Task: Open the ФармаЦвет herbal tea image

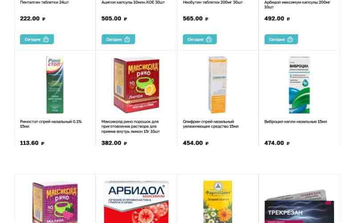Action: [x=218, y=202]
